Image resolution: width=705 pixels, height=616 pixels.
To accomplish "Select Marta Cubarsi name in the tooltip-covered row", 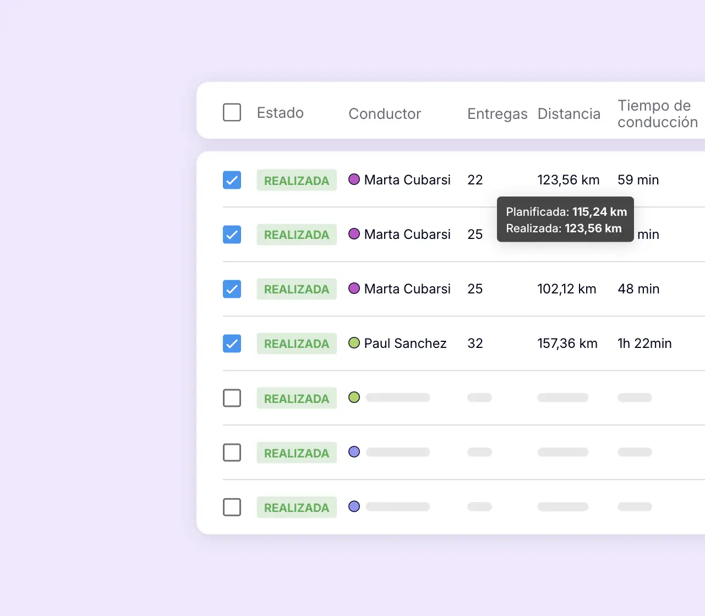I will click(x=407, y=235).
